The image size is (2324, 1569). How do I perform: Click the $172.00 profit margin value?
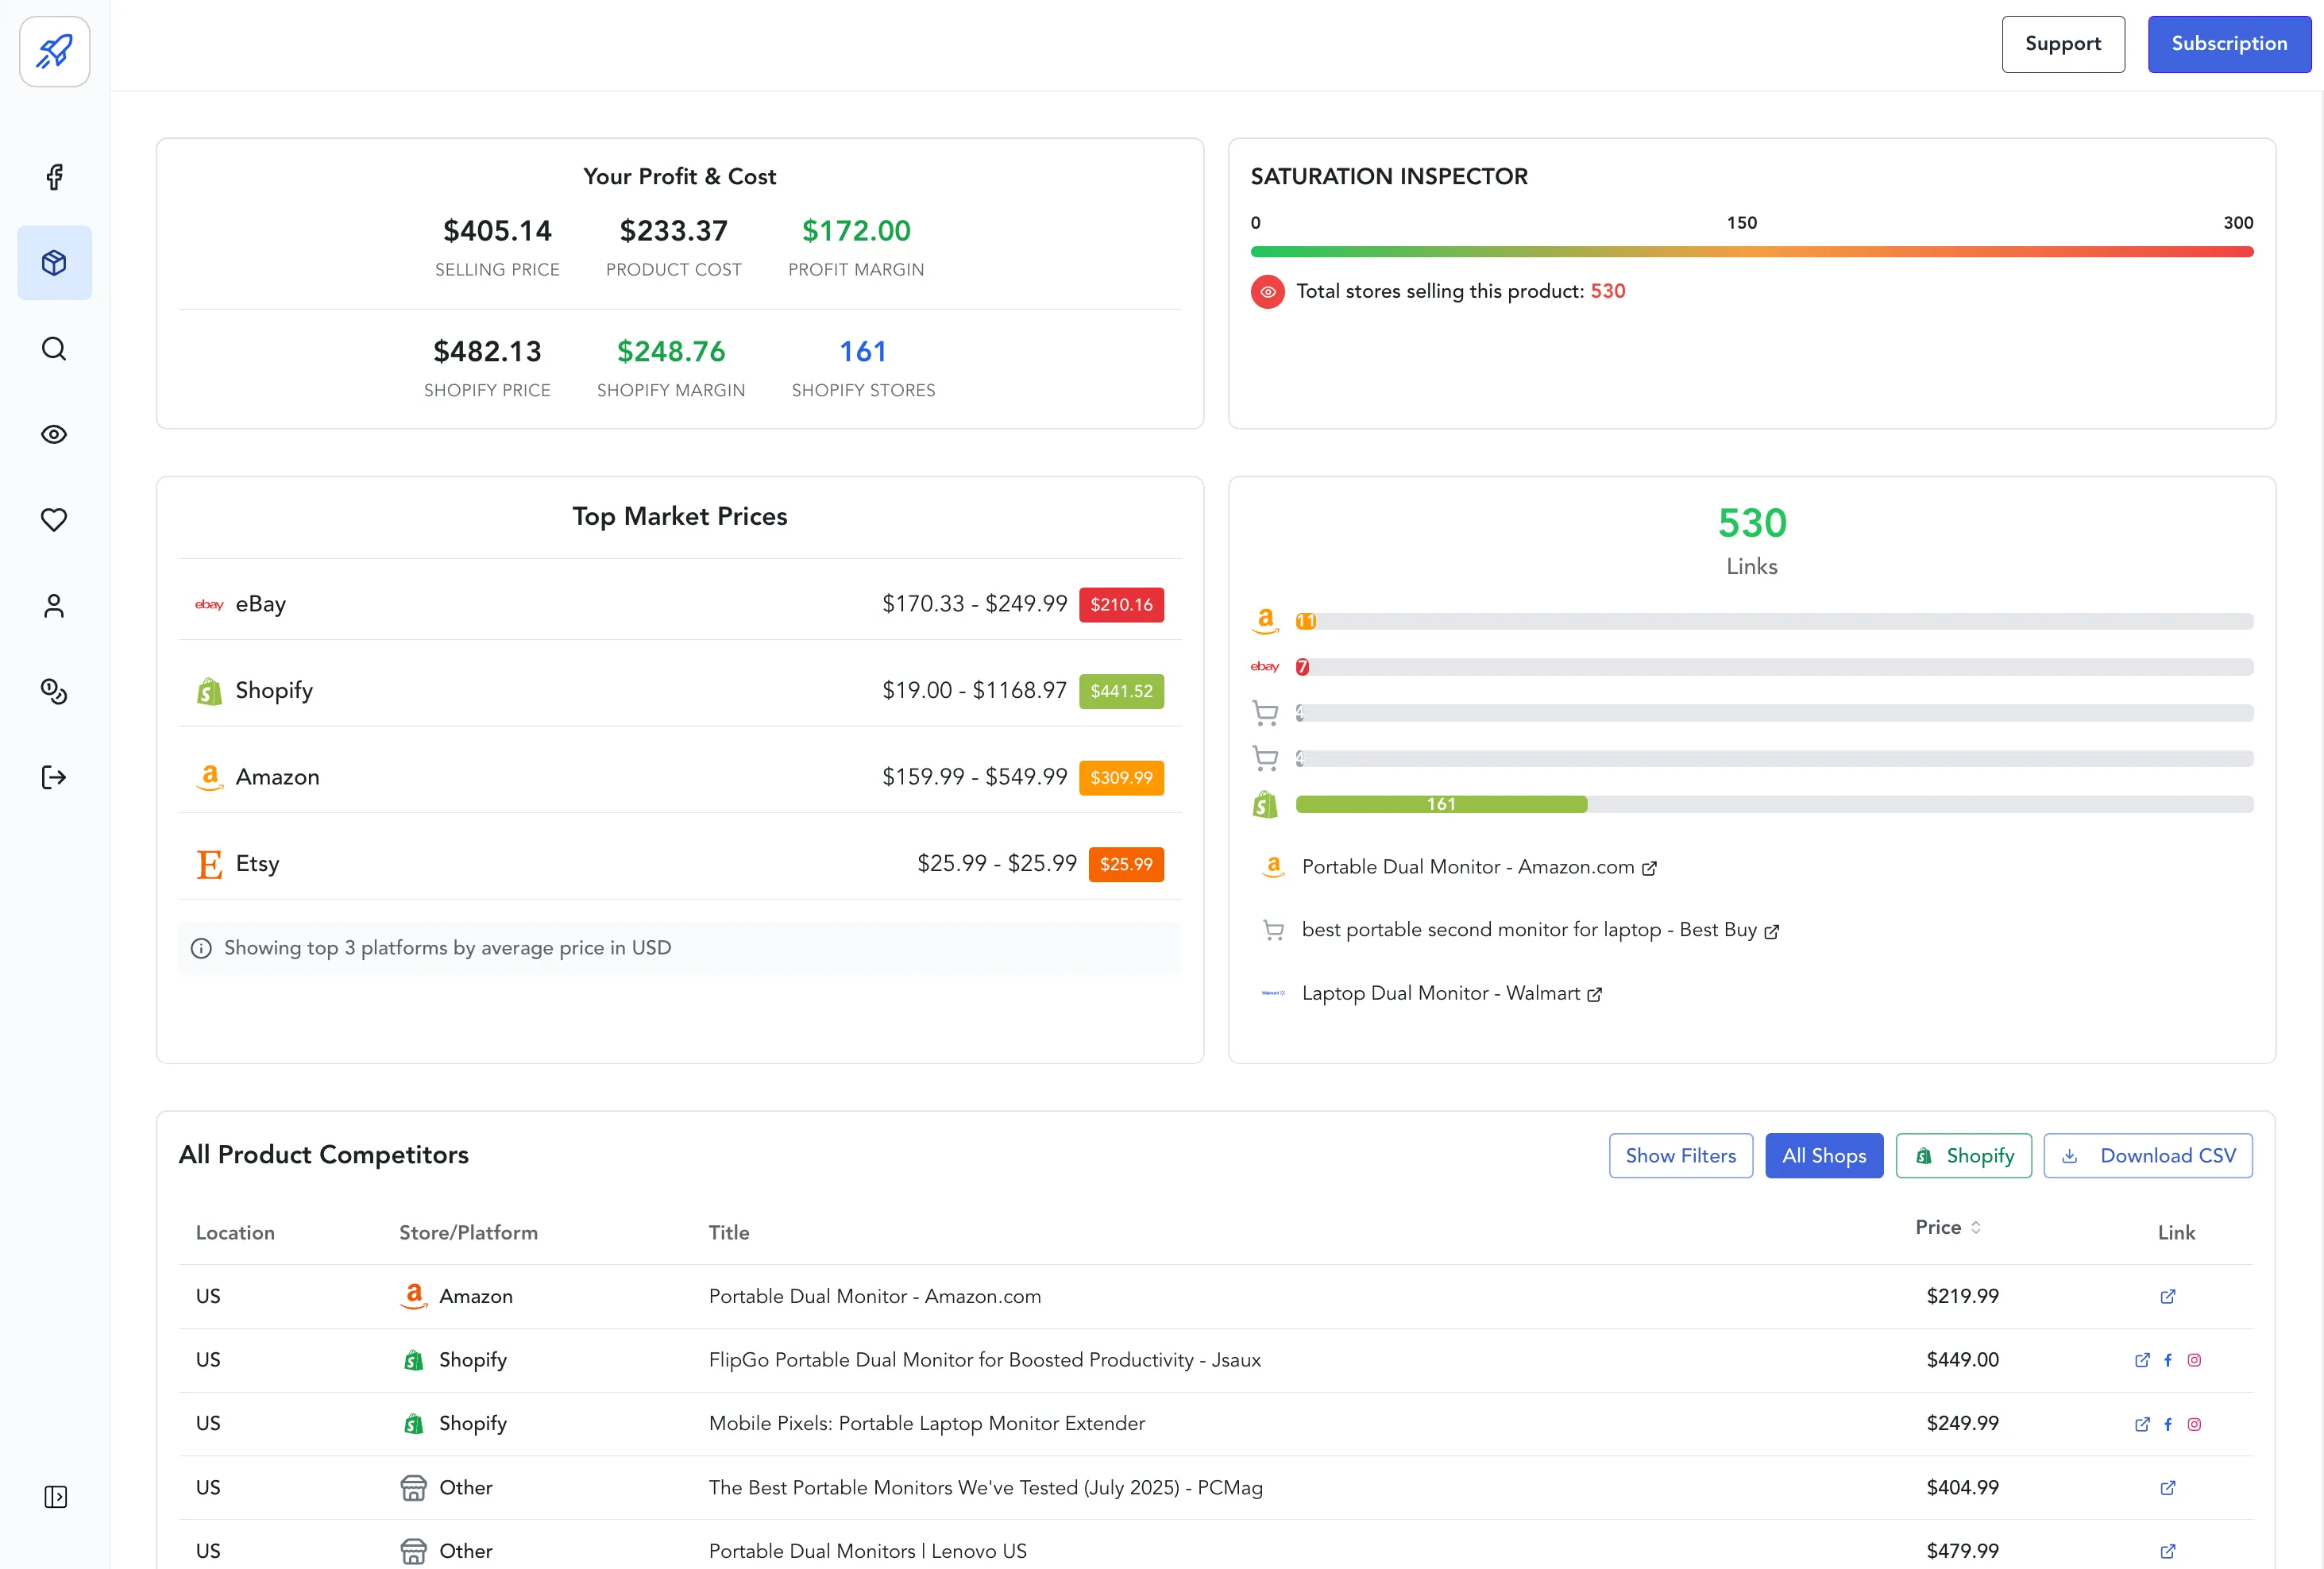tap(856, 231)
